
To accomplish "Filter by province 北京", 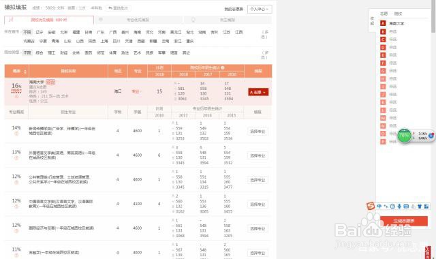I will [x=63, y=32].
